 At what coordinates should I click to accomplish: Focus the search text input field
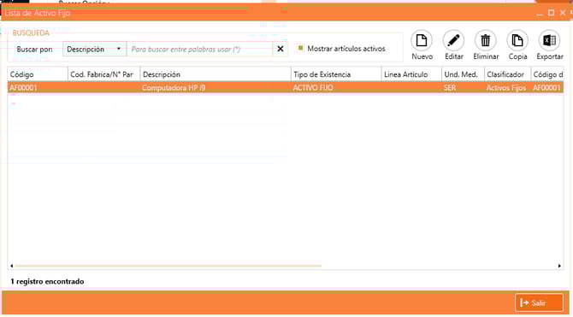(x=199, y=49)
